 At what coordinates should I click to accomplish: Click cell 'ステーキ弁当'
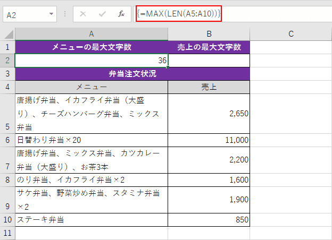92,220
